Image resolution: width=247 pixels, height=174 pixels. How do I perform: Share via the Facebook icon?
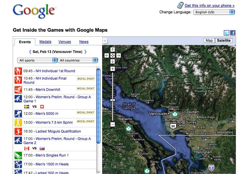233,33
